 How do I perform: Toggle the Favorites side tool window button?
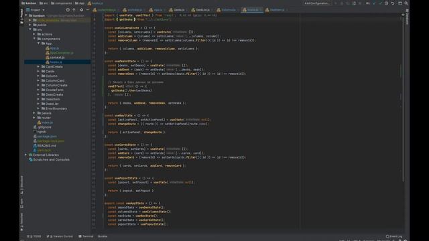tap(22, 222)
